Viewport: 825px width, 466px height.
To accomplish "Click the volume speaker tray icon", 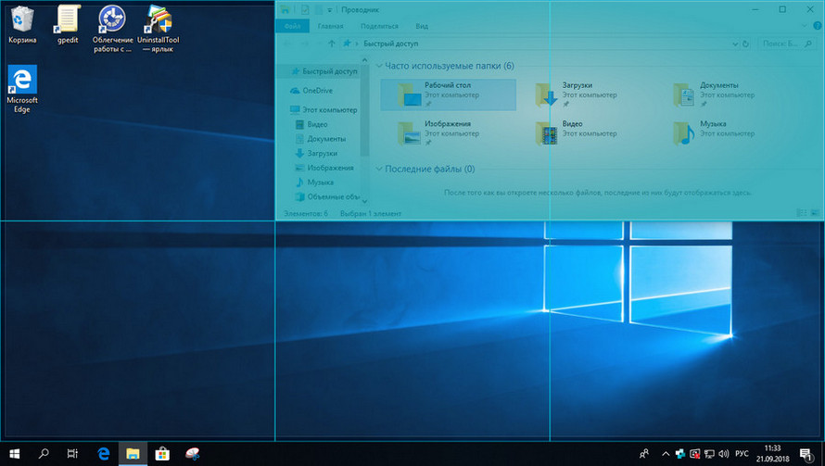I will tap(722, 454).
